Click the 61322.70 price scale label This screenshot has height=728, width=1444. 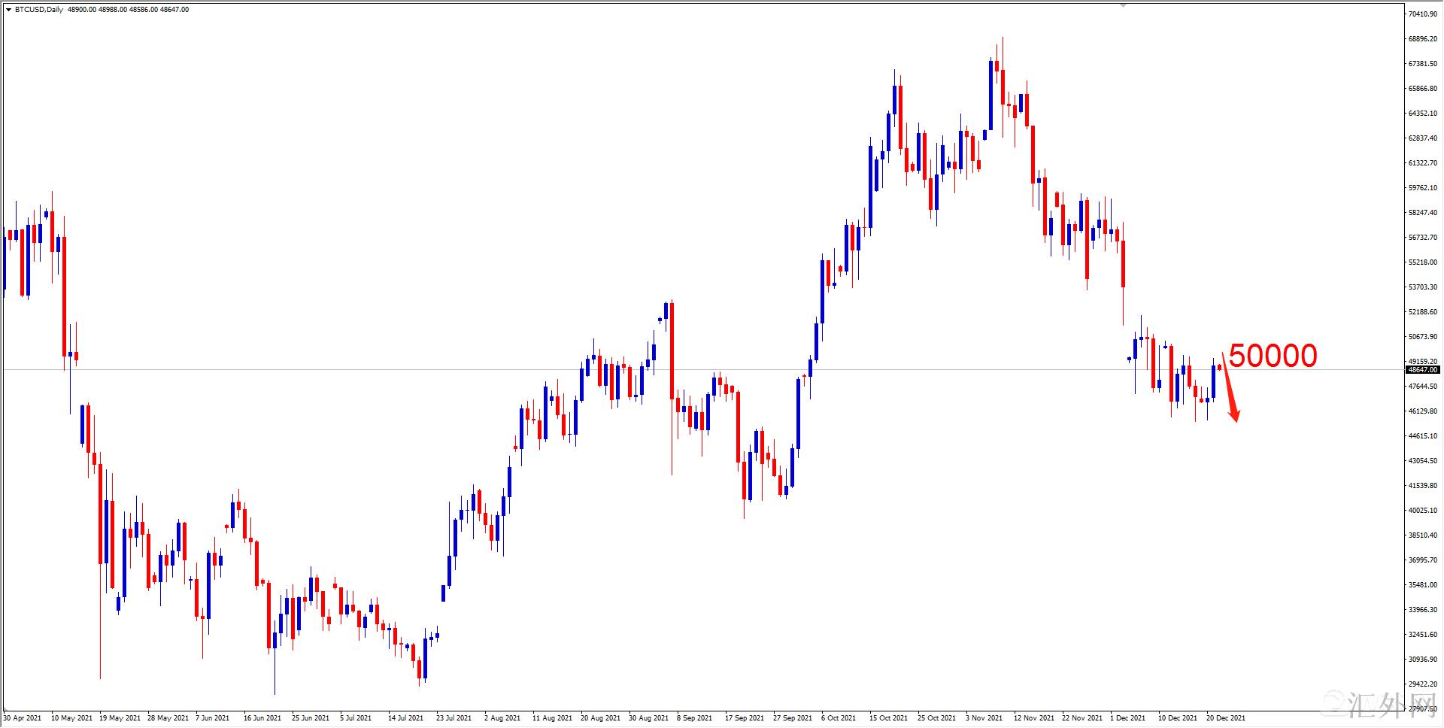pyautogui.click(x=1422, y=163)
